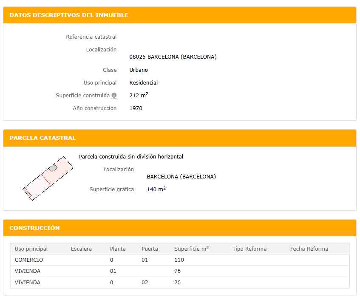This screenshot has height=300, width=360.
Task: Click the 'Clase' label
Action: pyautogui.click(x=110, y=70)
